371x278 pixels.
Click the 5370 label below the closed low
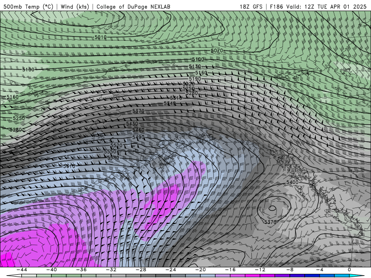click(x=270, y=222)
